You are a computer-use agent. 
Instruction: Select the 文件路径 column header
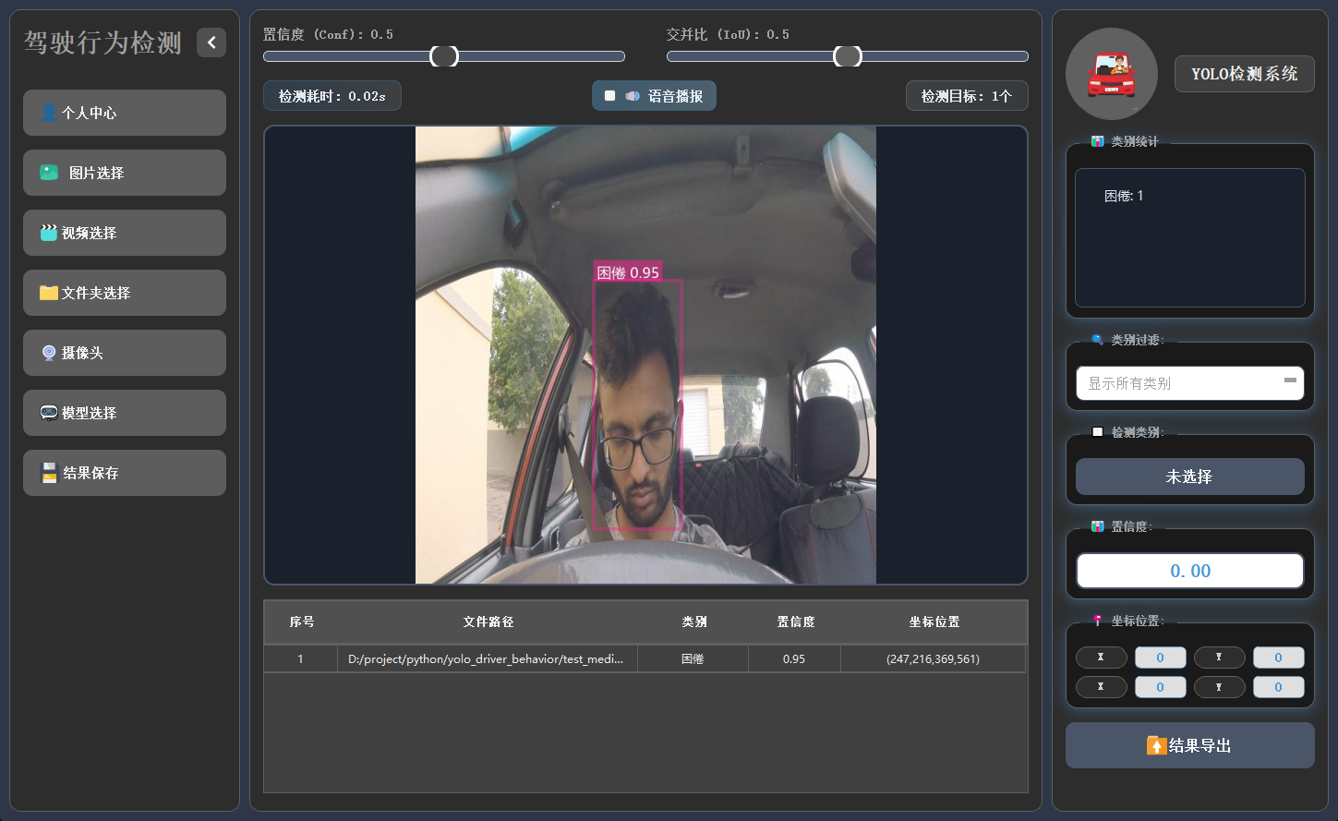(x=488, y=622)
